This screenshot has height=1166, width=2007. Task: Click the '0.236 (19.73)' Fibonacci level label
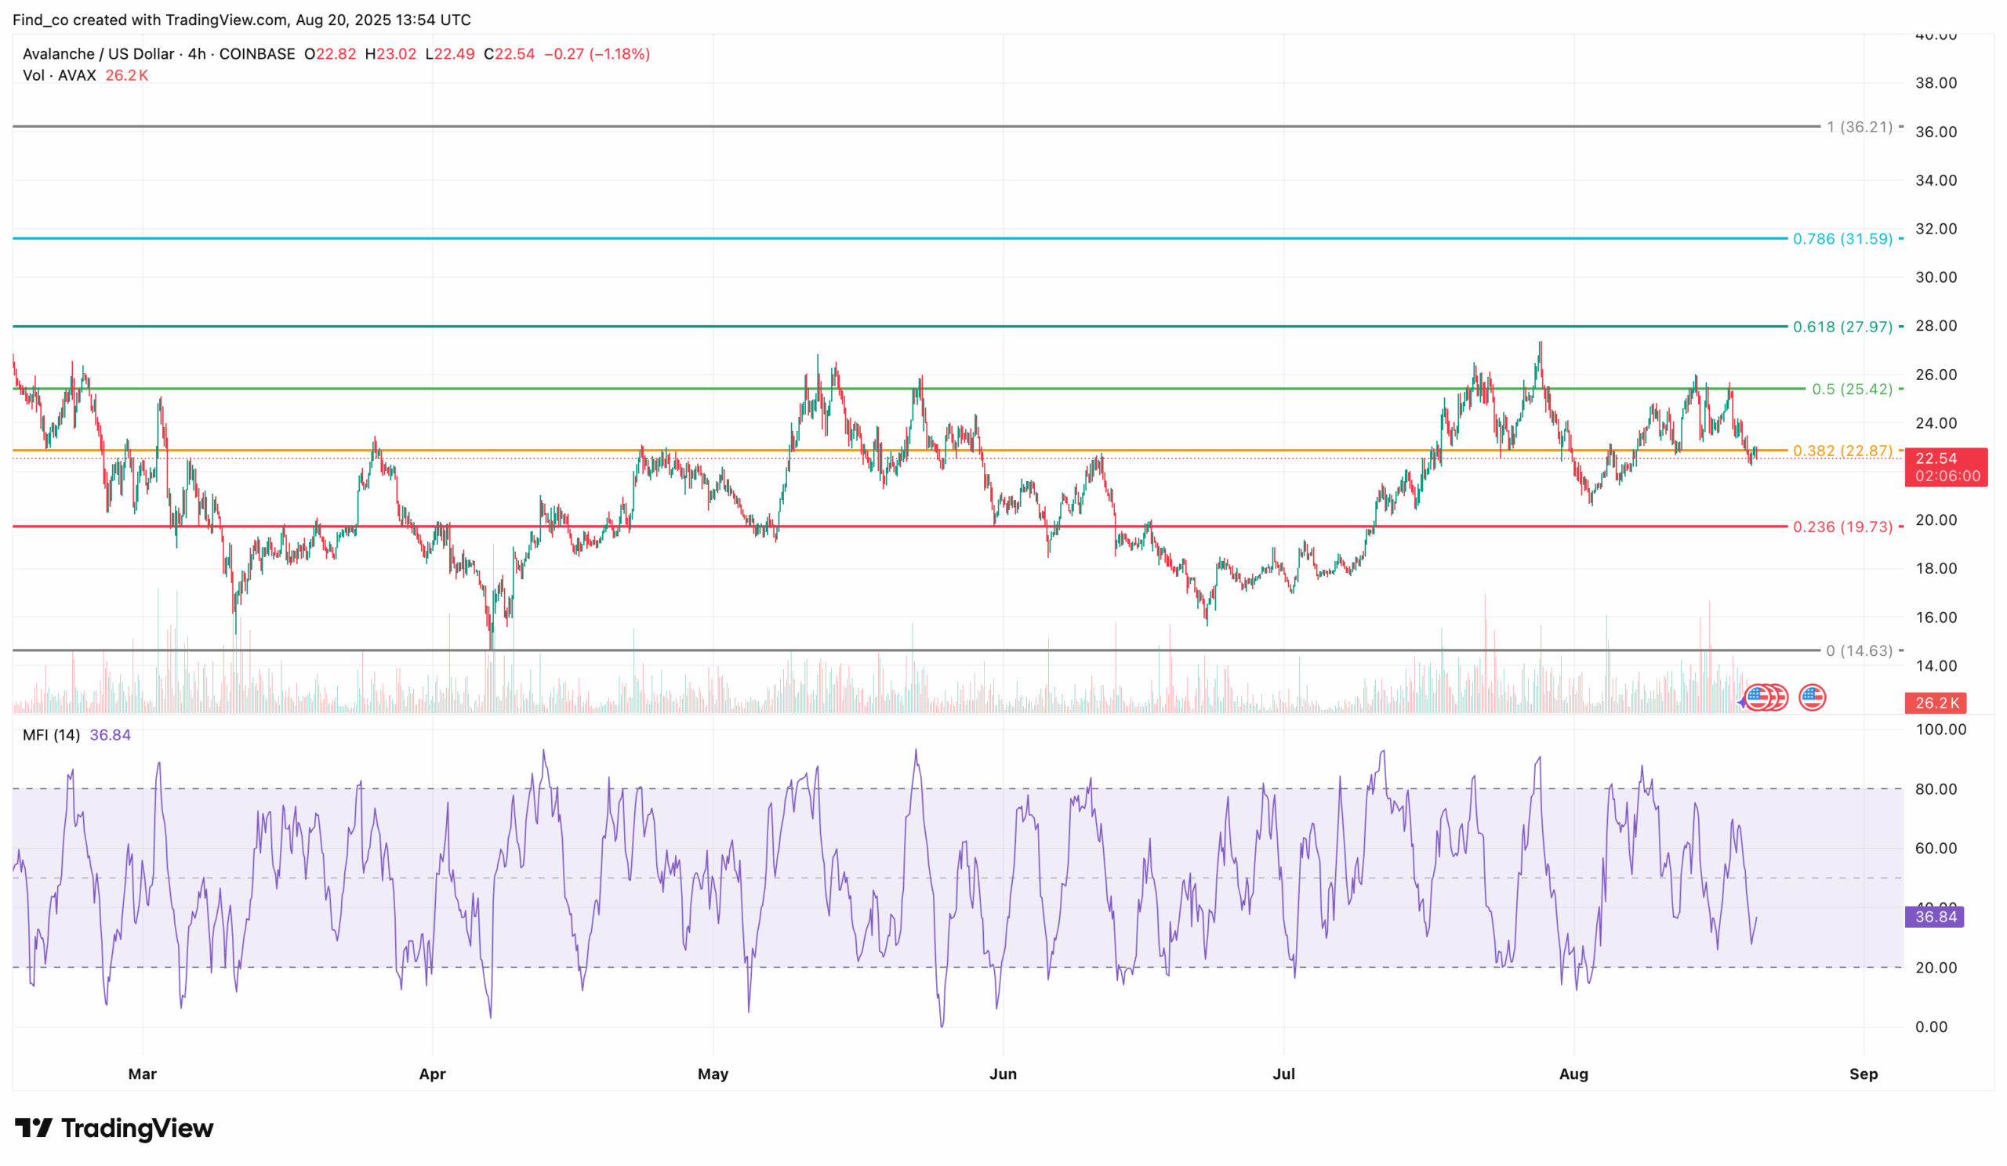(1842, 527)
